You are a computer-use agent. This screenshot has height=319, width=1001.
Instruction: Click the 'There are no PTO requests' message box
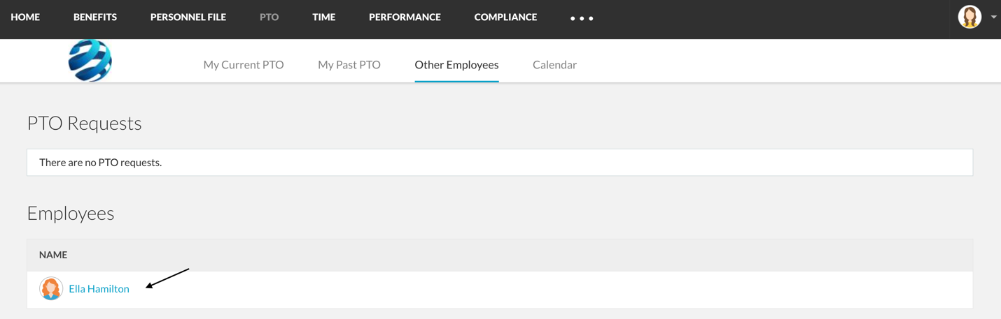pyautogui.click(x=500, y=162)
